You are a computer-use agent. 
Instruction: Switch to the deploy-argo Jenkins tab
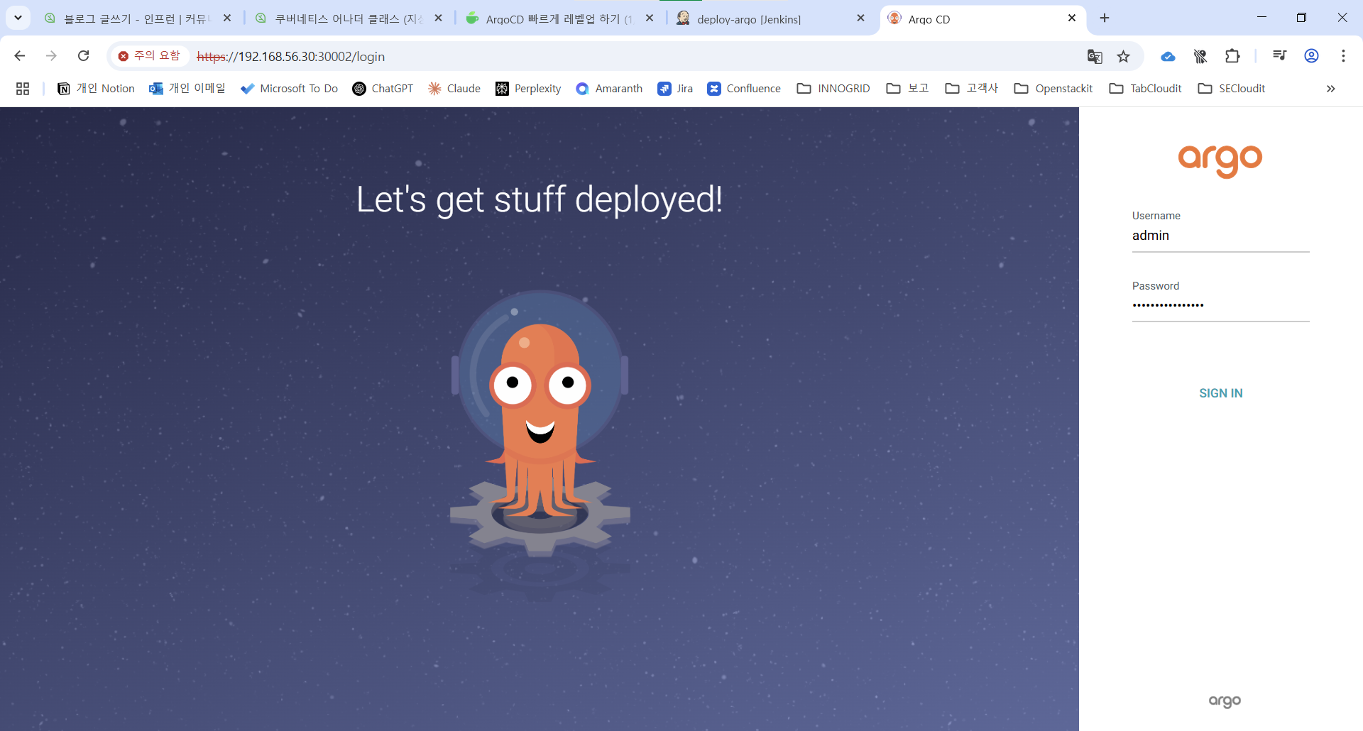[749, 19]
